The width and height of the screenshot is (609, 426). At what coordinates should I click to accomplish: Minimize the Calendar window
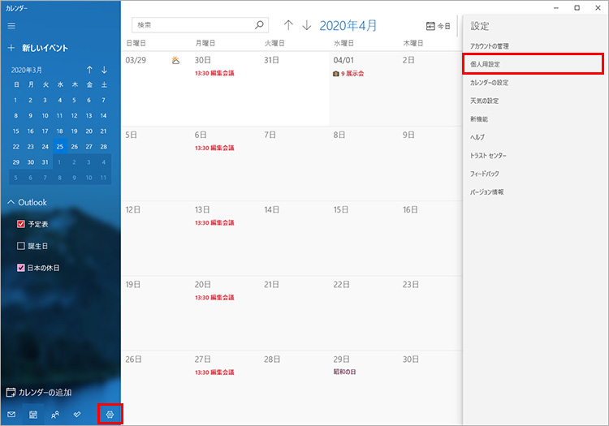(x=556, y=8)
